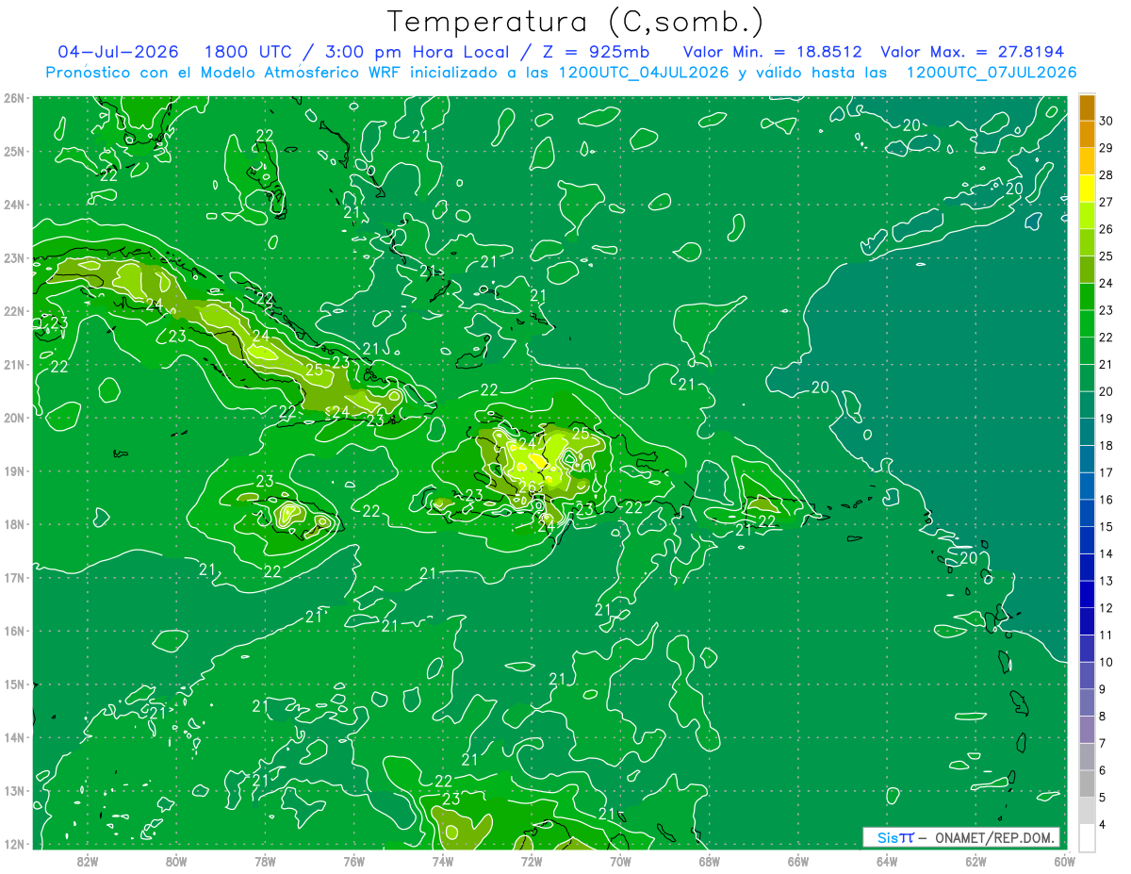Click the 'Temperatura (C,somb.)' map title
This screenshot has height=874, width=1131.
576,22
